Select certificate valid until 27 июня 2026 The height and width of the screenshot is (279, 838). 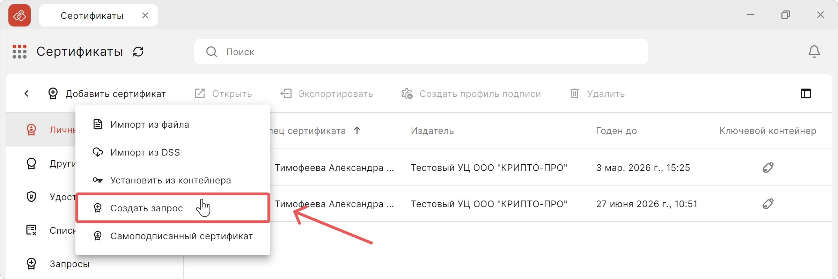coord(552,204)
